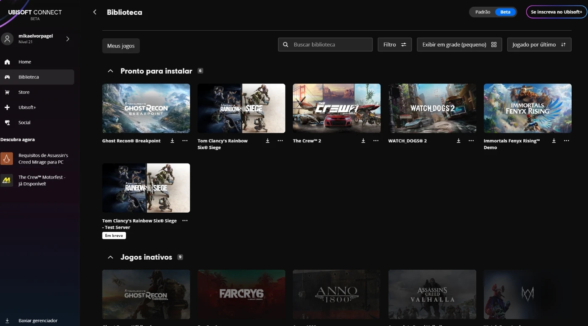Click the Assassin's Creed Mirage promo icon
Image resolution: width=588 pixels, height=326 pixels.
[7, 158]
